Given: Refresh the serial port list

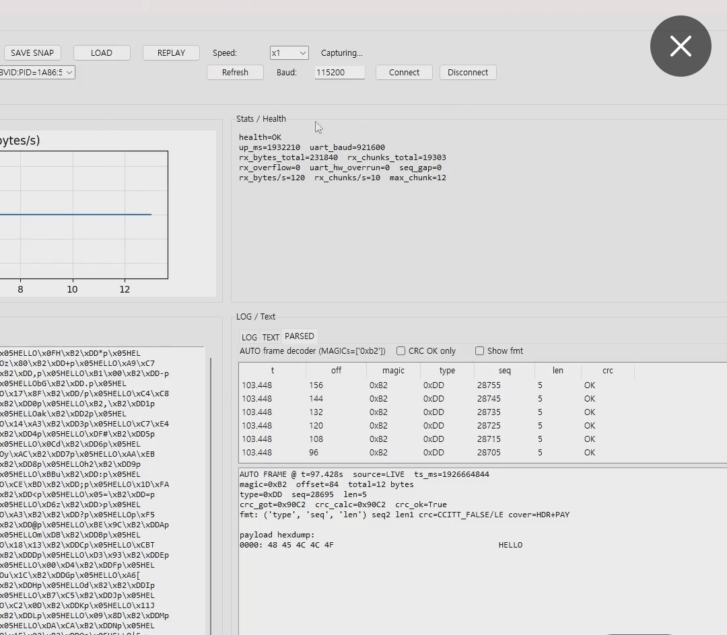Looking at the screenshot, I should click(x=235, y=72).
